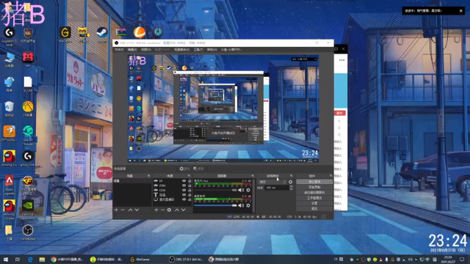The width and height of the screenshot is (470, 264).
Task: Add a new source with plus icon
Action: (156, 210)
